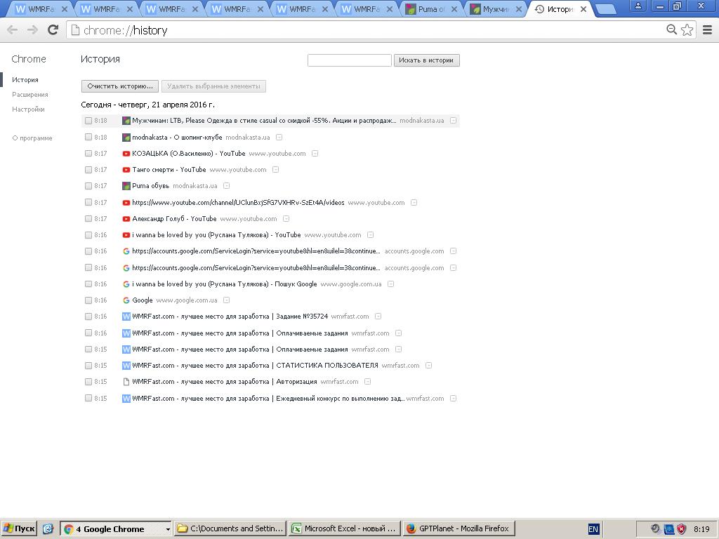Open dropdown for СТАТИСТИКА ПОЛЬЗОВАТЕЛЯ entry

click(428, 365)
